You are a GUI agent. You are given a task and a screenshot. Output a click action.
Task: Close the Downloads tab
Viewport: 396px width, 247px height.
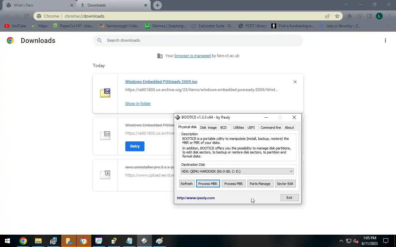click(x=146, y=5)
